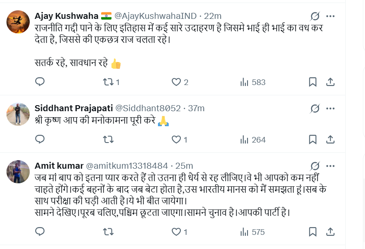Screen dimensions: 365x249
Task: Bookmark Siddhant Prajapati's tweet
Action: tap(313, 139)
